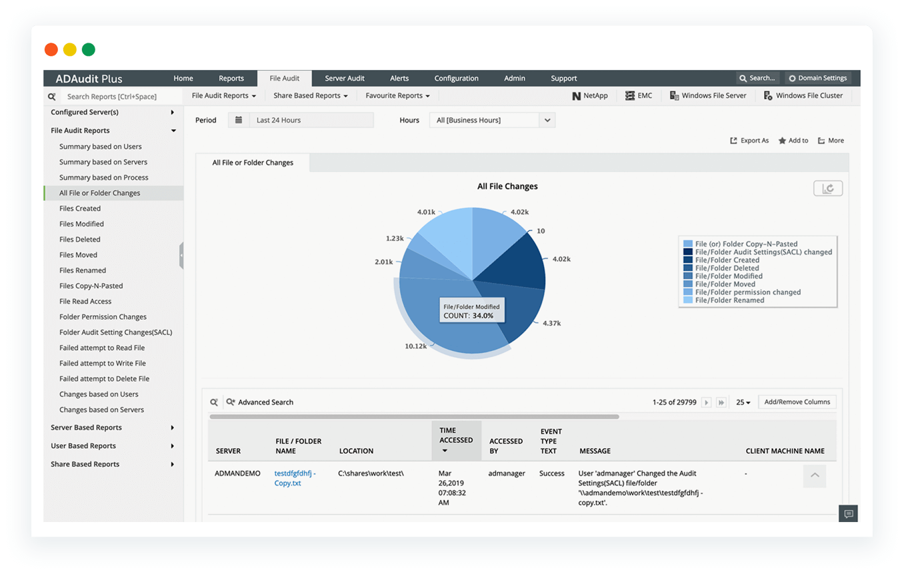Click the Search magnifier in the top bar
This screenshot has width=904, height=574.
tap(743, 79)
